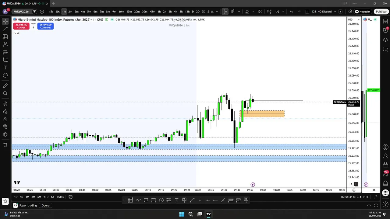Click the Negocie trade button
The image size is (390, 219).
[363, 12]
